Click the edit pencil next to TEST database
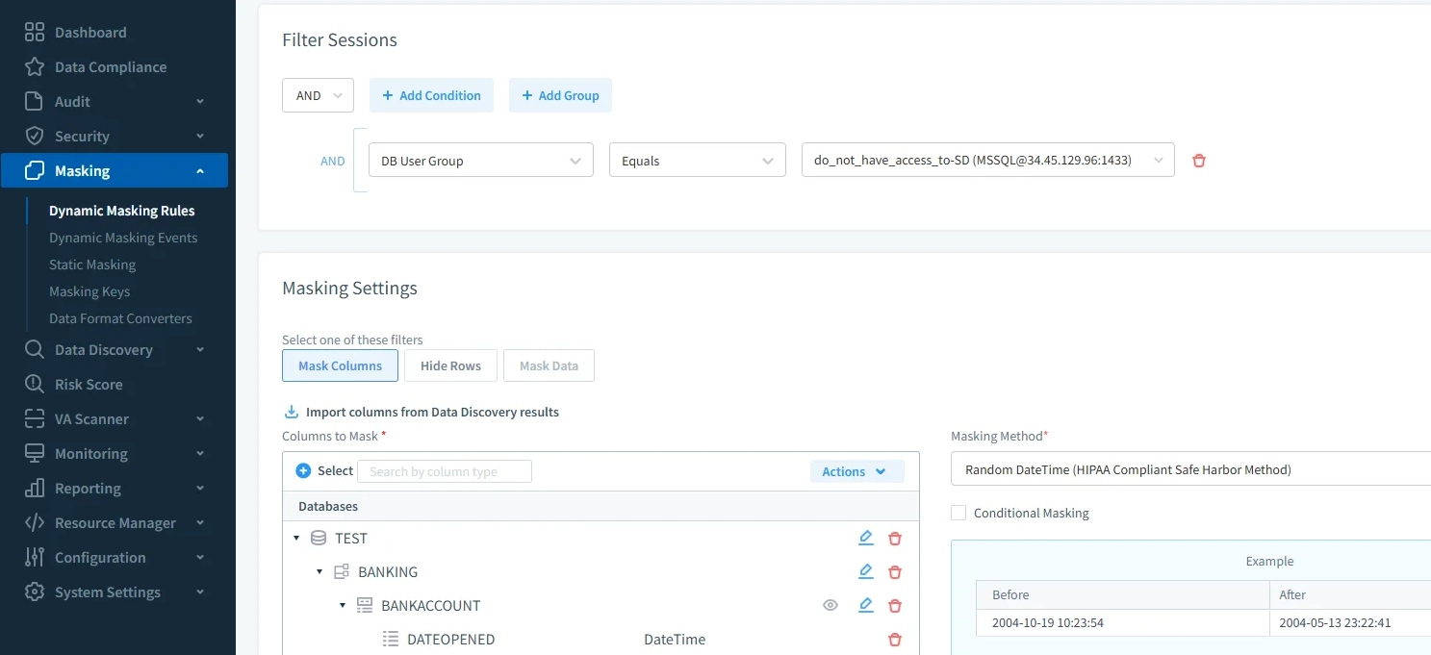 click(865, 538)
